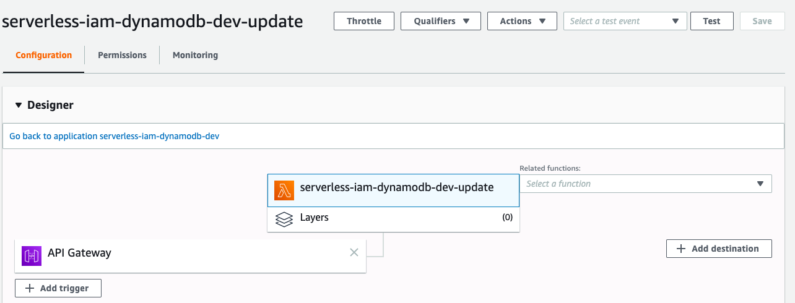This screenshot has width=795, height=303.
Task: Select the Layers (0) row
Action: click(x=393, y=219)
